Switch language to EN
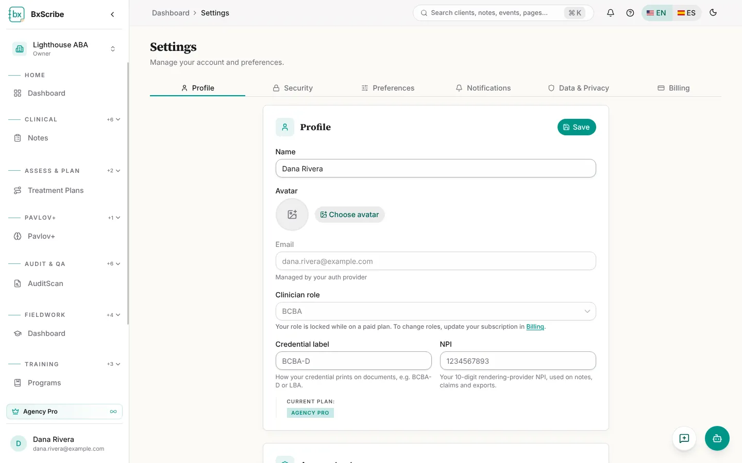Viewport: 742px width, 463px height. coord(657,13)
